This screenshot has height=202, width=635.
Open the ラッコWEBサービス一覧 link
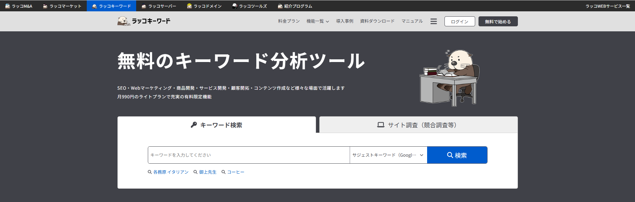(x=608, y=6)
